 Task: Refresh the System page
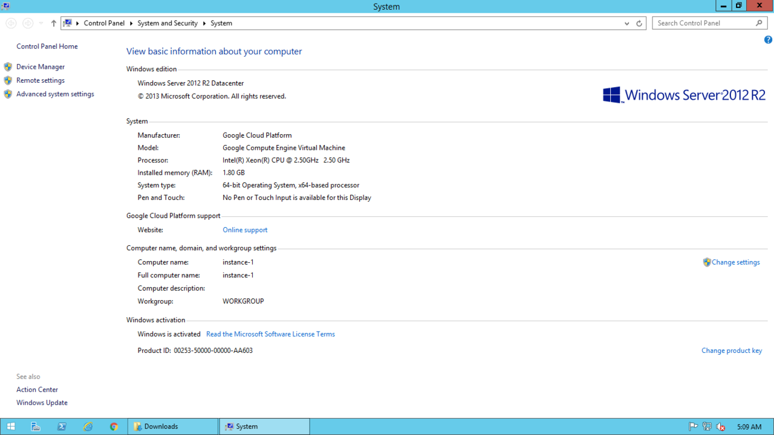pyautogui.click(x=639, y=23)
